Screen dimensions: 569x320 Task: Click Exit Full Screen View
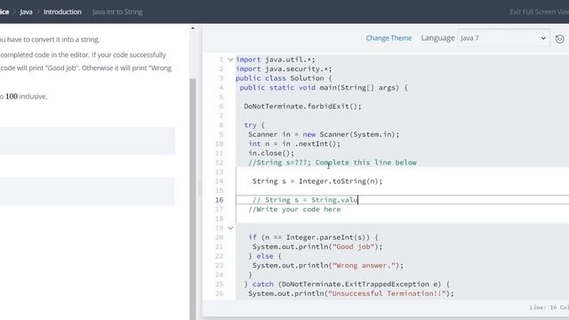point(540,12)
